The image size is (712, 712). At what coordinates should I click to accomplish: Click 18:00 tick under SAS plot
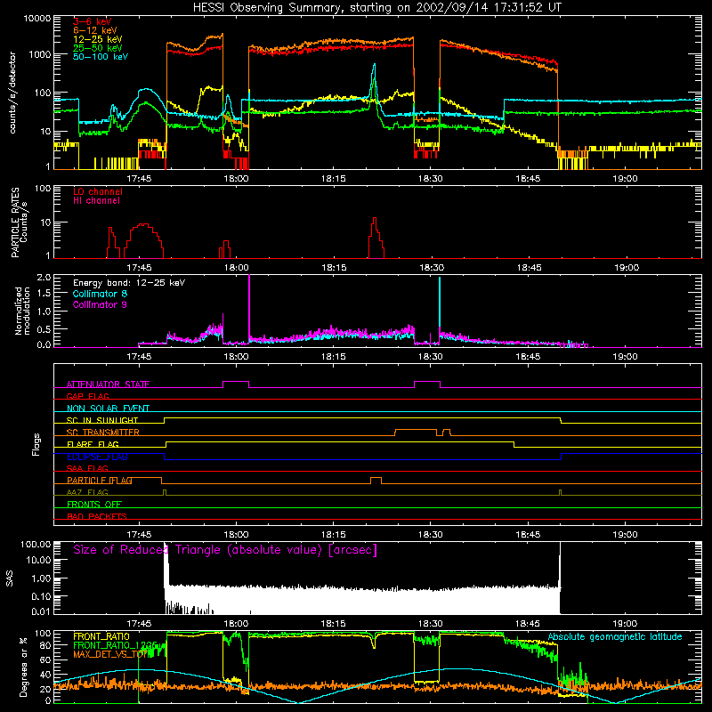point(236,624)
